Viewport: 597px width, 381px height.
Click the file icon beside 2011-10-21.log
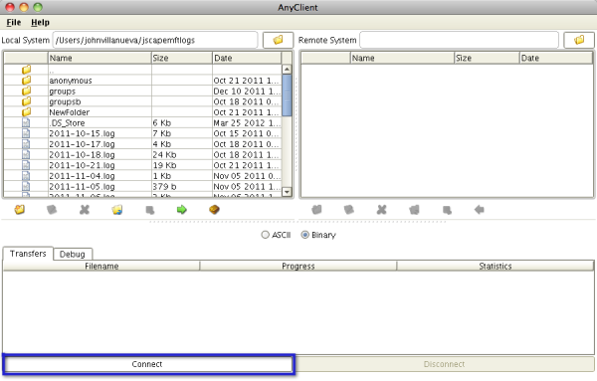26,165
